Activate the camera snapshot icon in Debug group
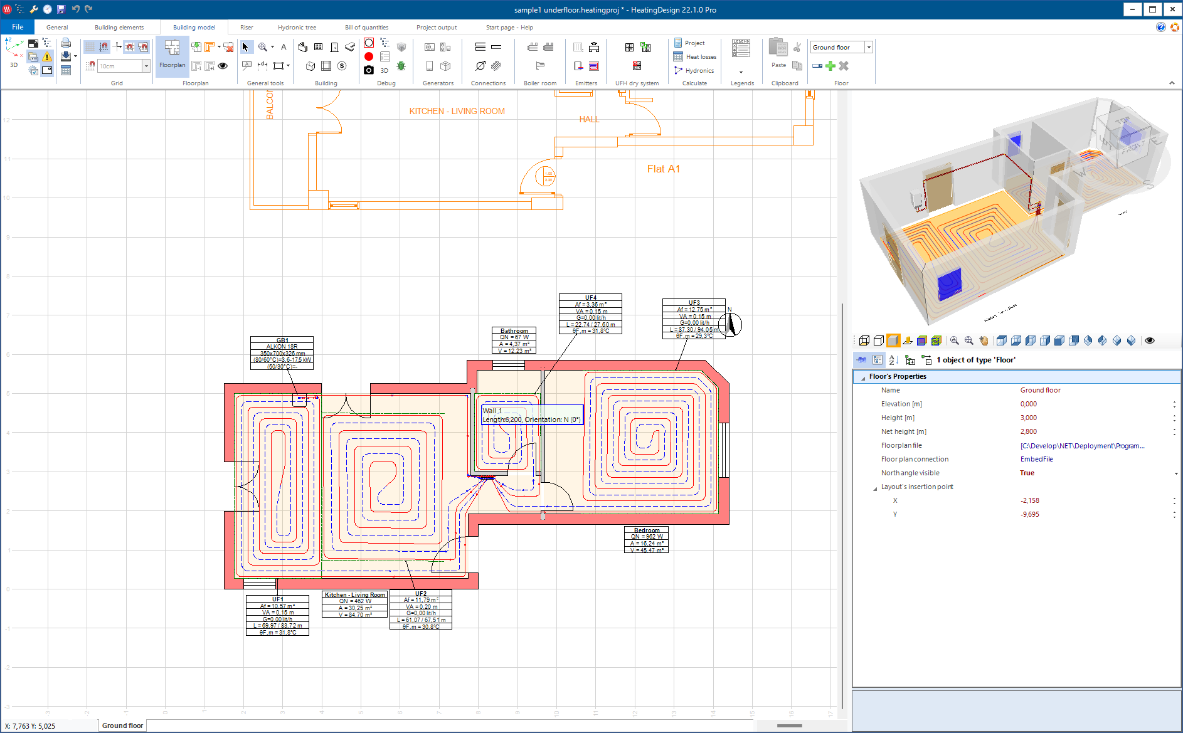Viewport: 1183px width, 733px height. tap(369, 70)
